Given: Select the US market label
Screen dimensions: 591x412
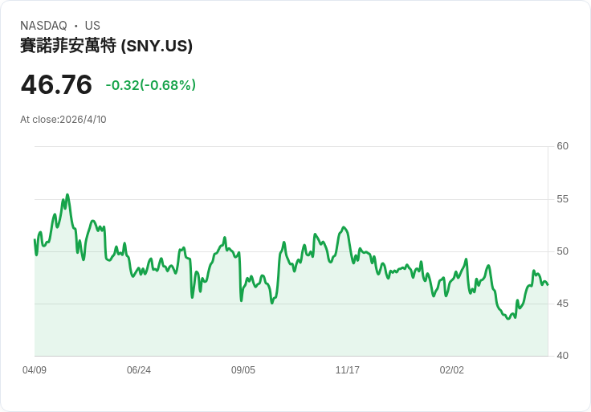Looking at the screenshot, I should coord(92,26).
